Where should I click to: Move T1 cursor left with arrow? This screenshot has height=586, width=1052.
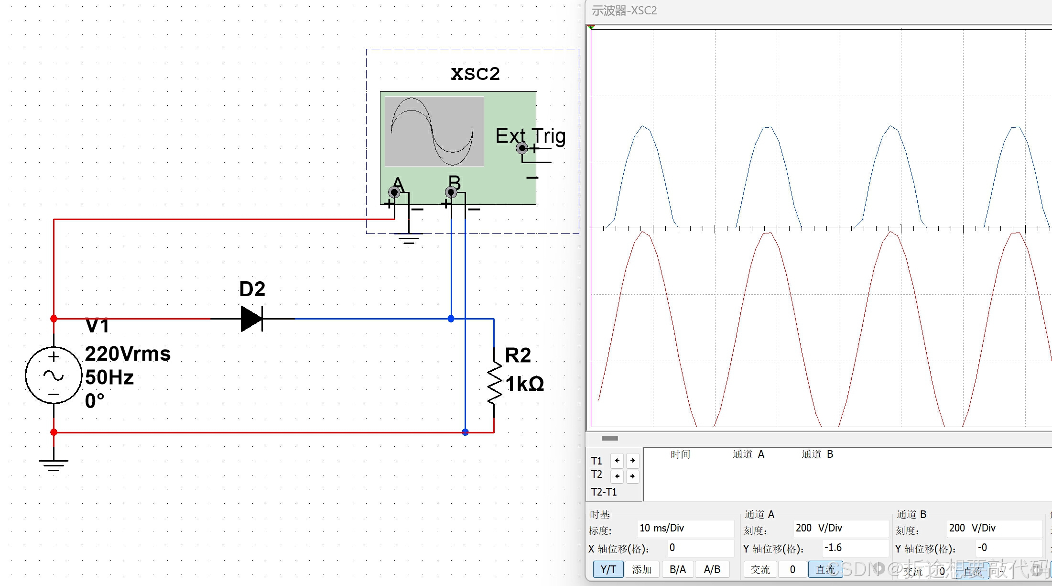617,461
